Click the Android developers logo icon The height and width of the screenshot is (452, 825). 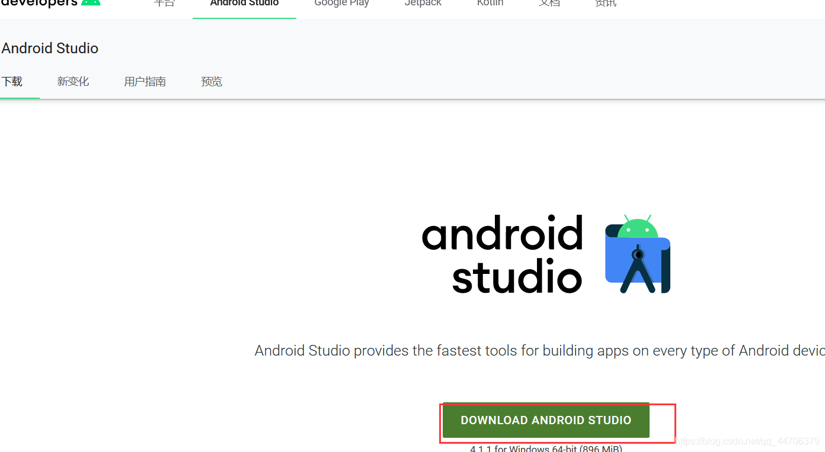click(x=91, y=2)
